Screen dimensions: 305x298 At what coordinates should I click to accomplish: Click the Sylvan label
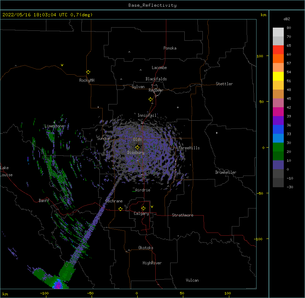(x=138, y=87)
